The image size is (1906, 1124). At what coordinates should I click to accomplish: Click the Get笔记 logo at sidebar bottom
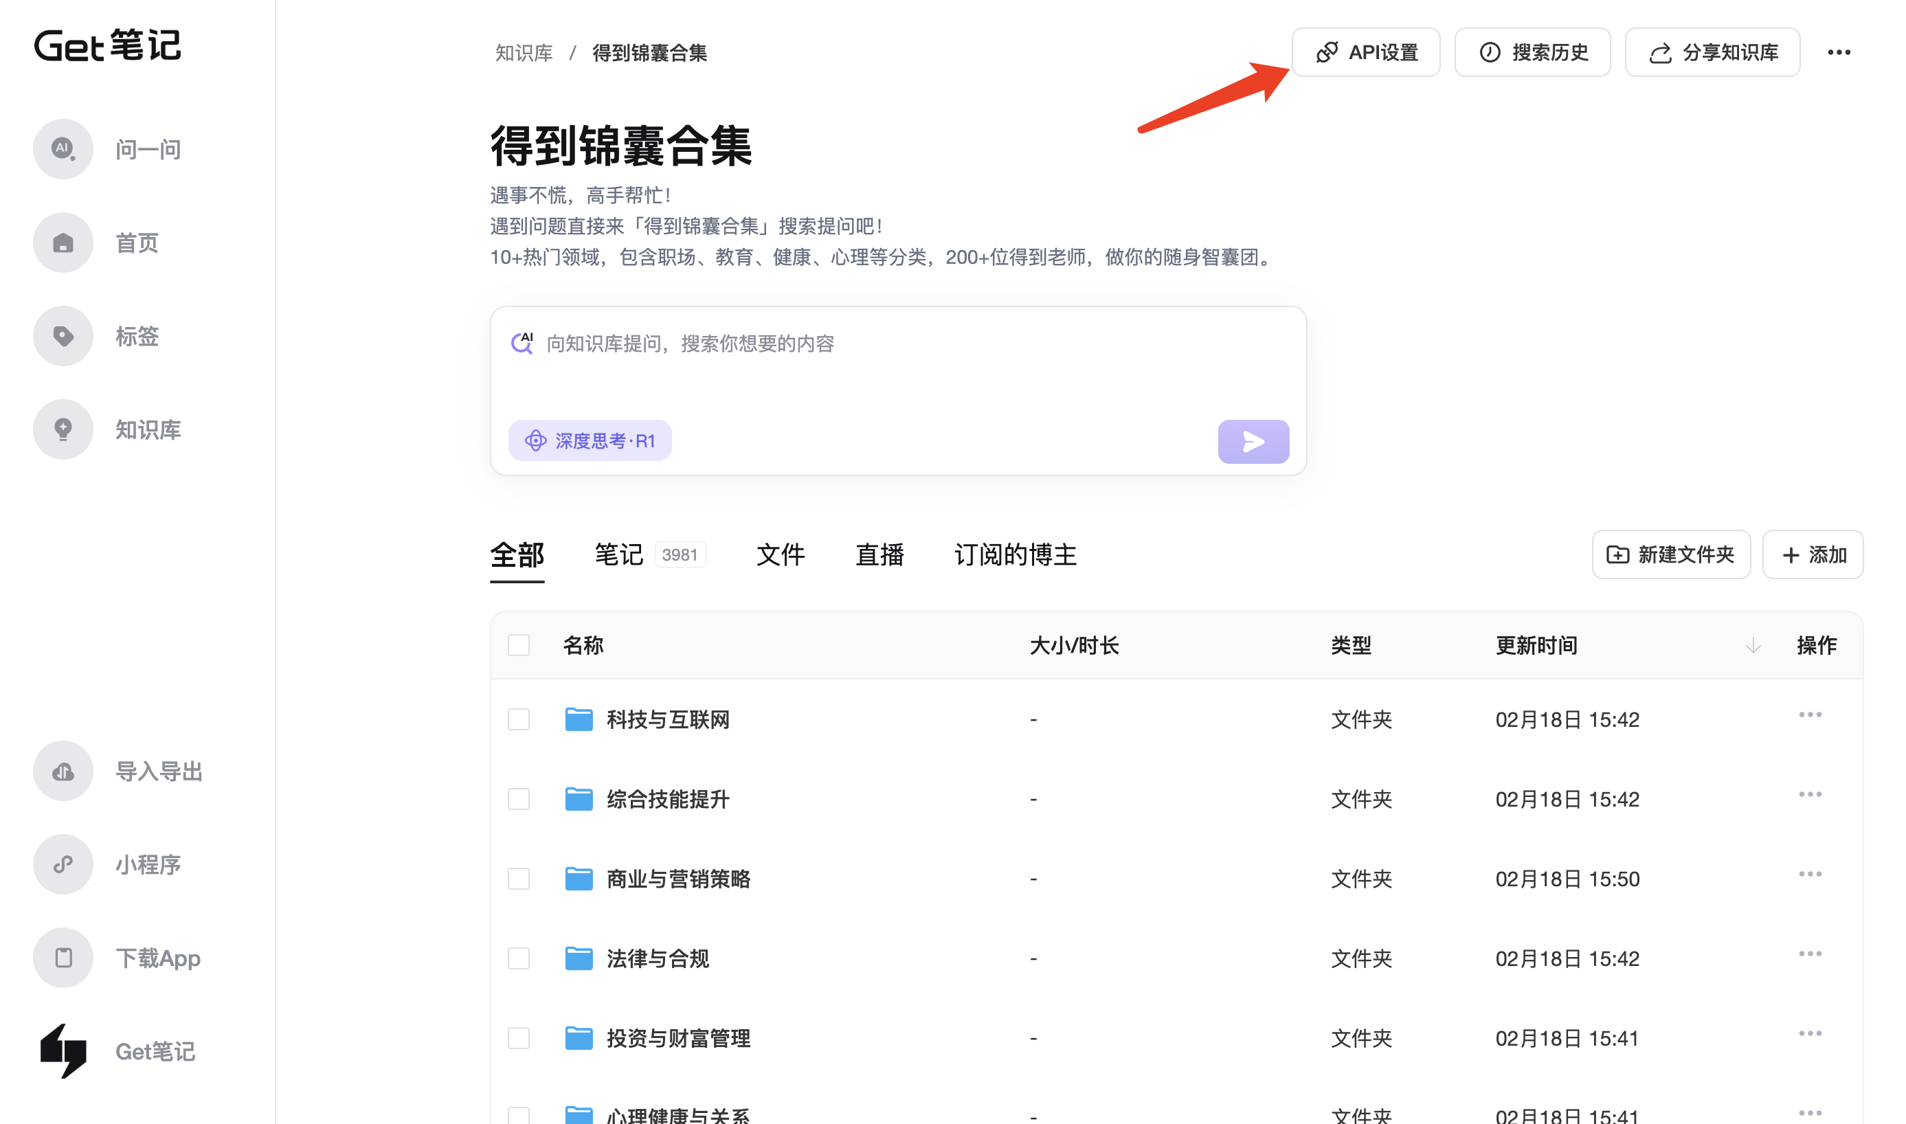[63, 1051]
